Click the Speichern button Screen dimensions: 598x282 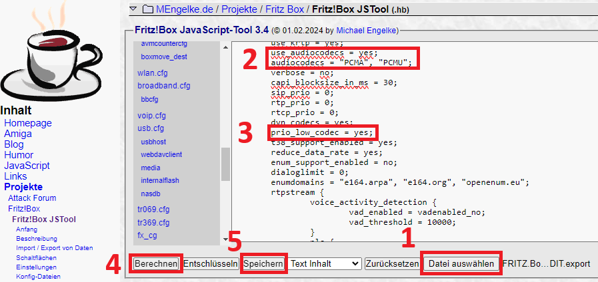[x=263, y=263]
